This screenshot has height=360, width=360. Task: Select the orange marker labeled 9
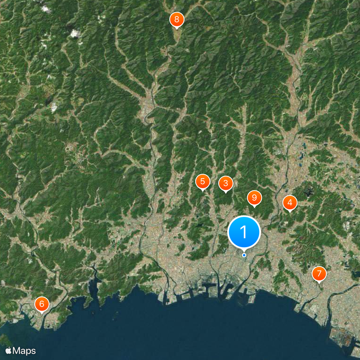[x=254, y=198]
